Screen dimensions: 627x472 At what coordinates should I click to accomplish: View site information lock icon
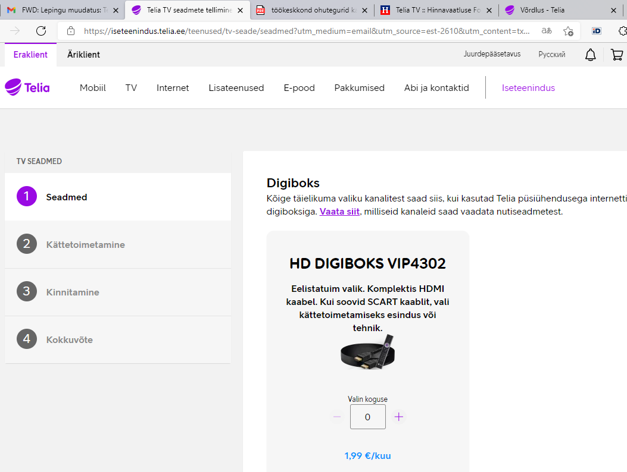pos(71,31)
